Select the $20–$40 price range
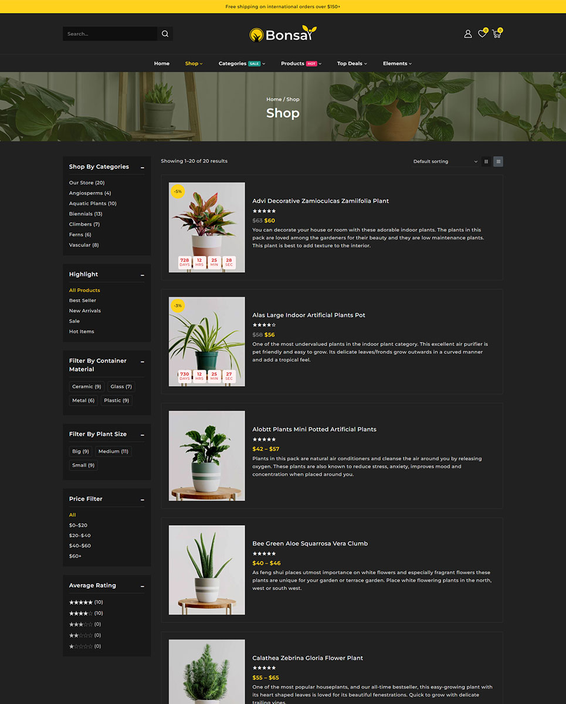Screen dimensions: 566x704 point(80,536)
